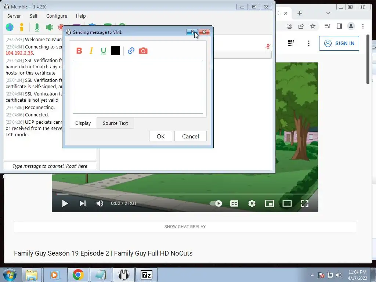Open Mumble Self menu
This screenshot has height=282, width=376.
[33, 16]
